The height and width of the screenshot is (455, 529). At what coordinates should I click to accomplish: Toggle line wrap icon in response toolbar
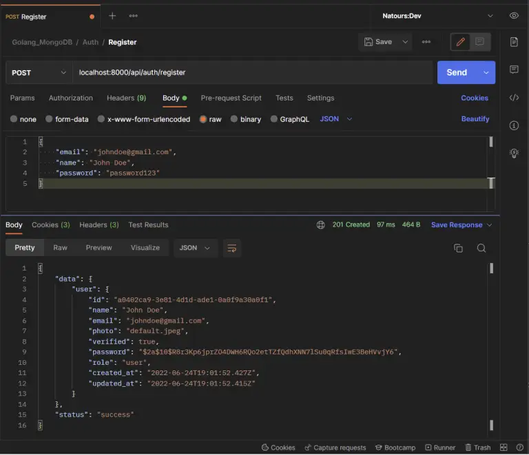pyautogui.click(x=231, y=248)
